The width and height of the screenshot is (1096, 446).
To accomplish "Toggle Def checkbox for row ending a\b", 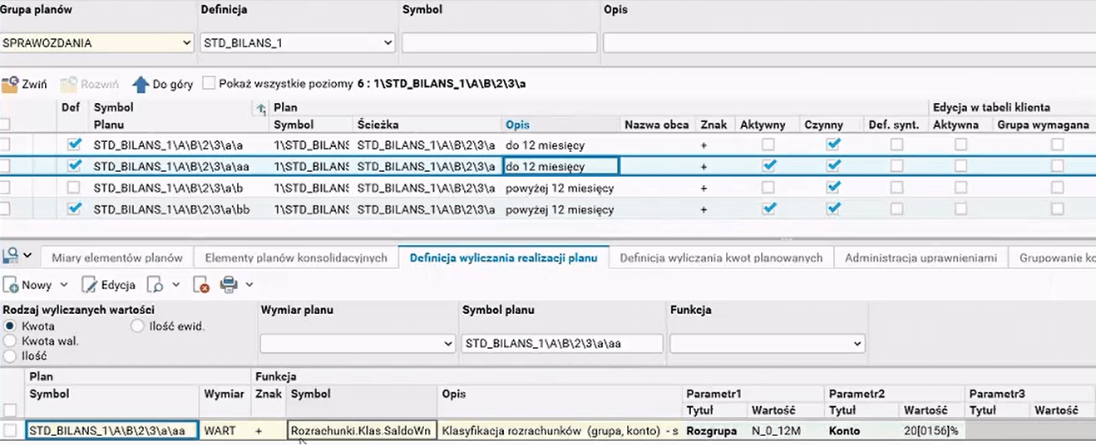I will point(74,188).
